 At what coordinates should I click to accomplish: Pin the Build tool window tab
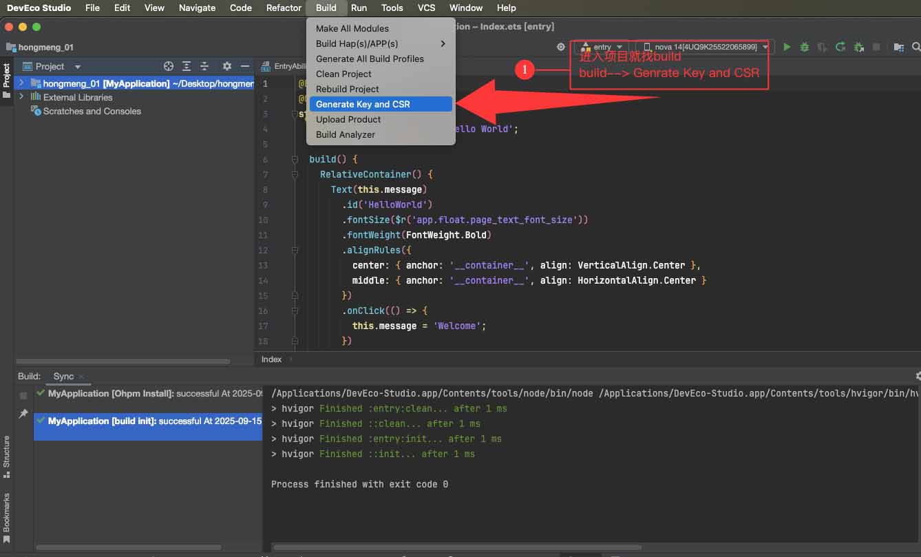click(x=23, y=414)
